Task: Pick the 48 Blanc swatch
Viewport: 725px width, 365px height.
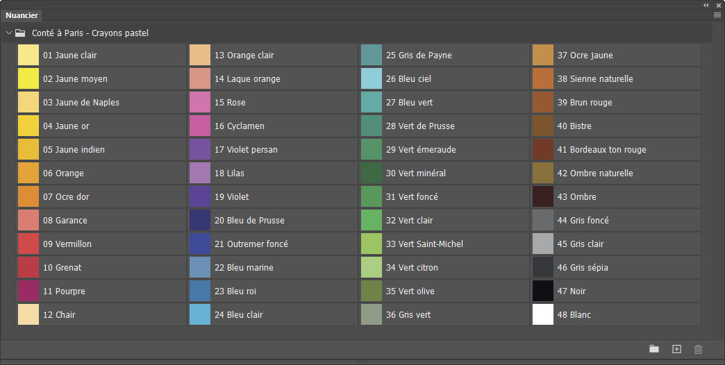Action: pyautogui.click(x=543, y=315)
